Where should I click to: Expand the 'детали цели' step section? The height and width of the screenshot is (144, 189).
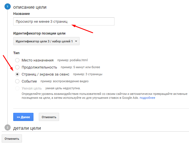pos(27,128)
